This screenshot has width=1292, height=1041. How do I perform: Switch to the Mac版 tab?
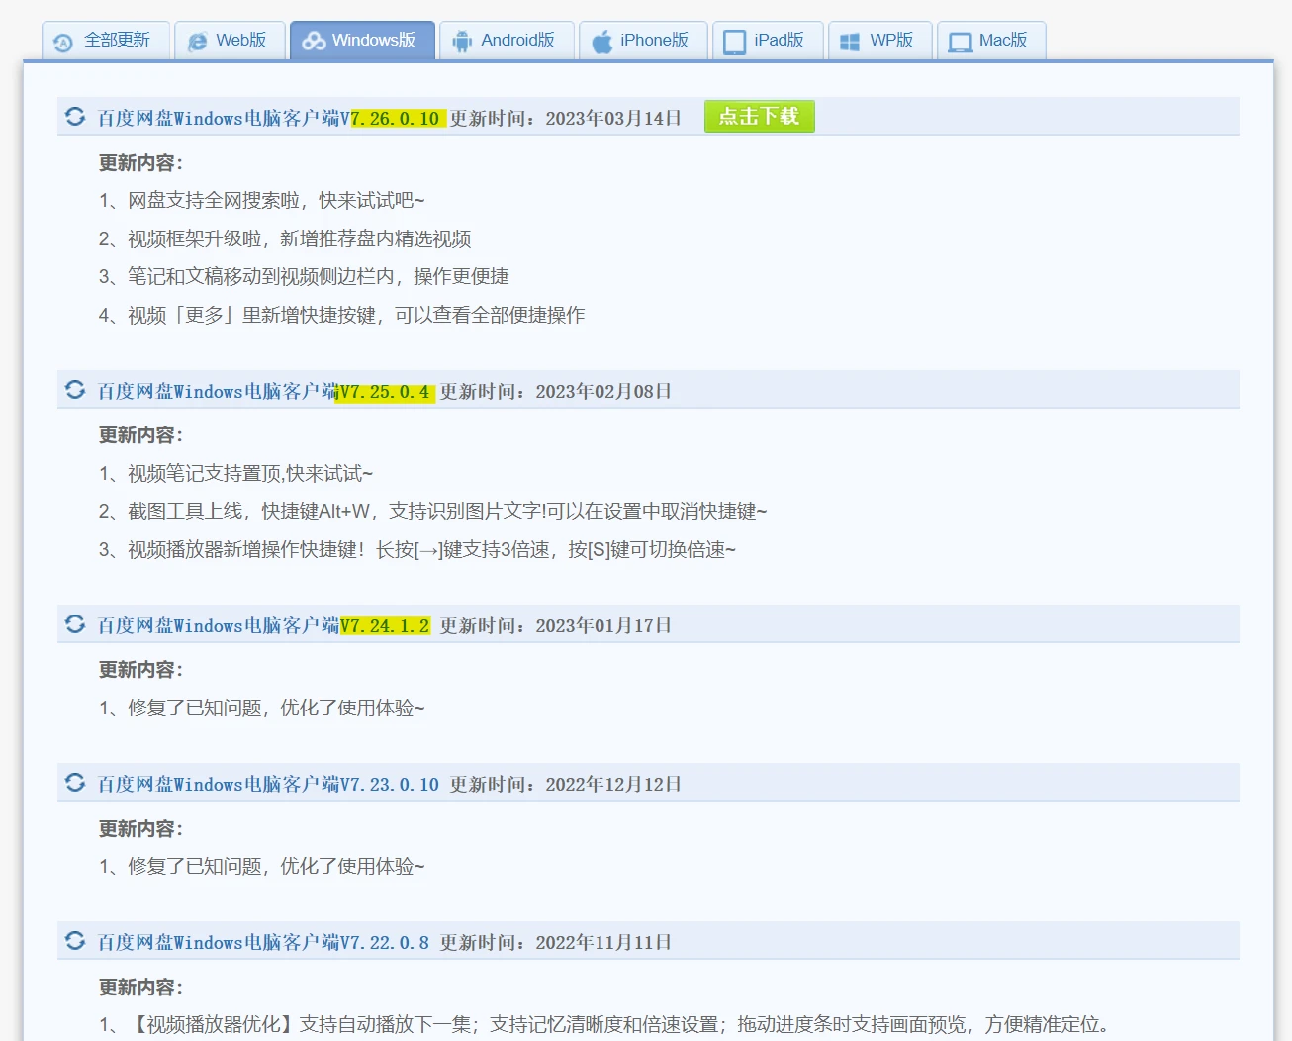[991, 41]
